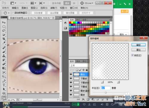Click the lock all padlock icon

click(87, 70)
